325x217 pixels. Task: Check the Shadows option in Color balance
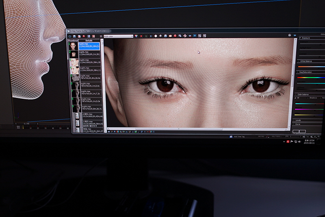click(308, 98)
